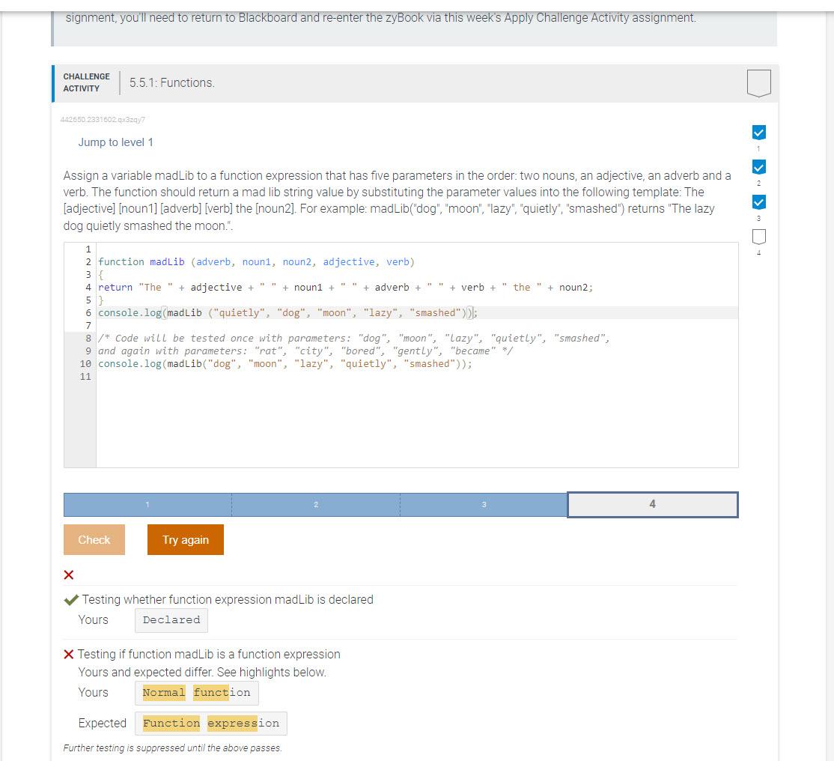Viewport: 834px width, 761px height.
Task: Select step 2 of the progress bar
Action: coord(317,504)
